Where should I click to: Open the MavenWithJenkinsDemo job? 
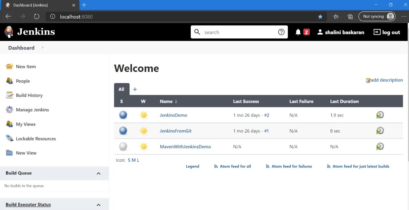click(x=185, y=146)
